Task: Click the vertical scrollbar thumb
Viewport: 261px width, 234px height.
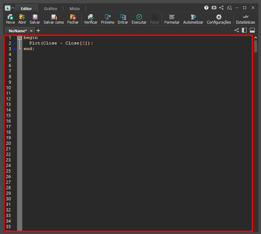Action: [255, 47]
